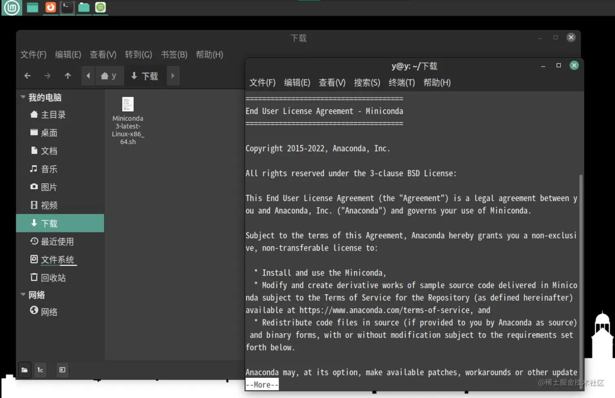Click the green app icon in the panel

[x=100, y=7]
